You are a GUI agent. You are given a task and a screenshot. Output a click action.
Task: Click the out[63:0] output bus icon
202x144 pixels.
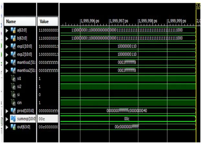pos(13,127)
